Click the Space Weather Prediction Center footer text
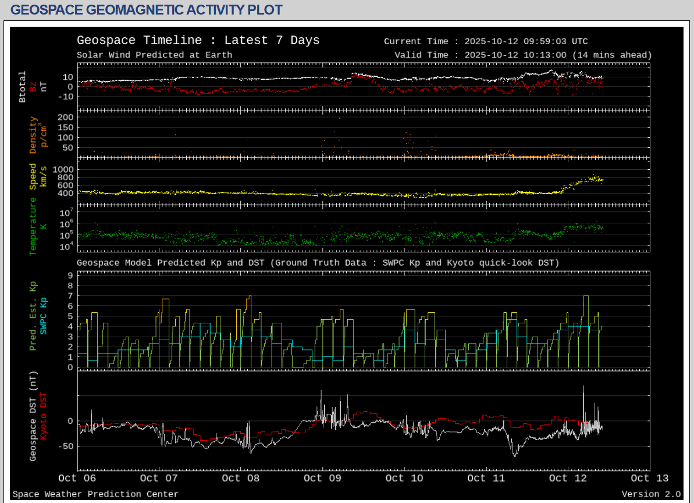Viewport: 694px width, 503px height. 95,494
